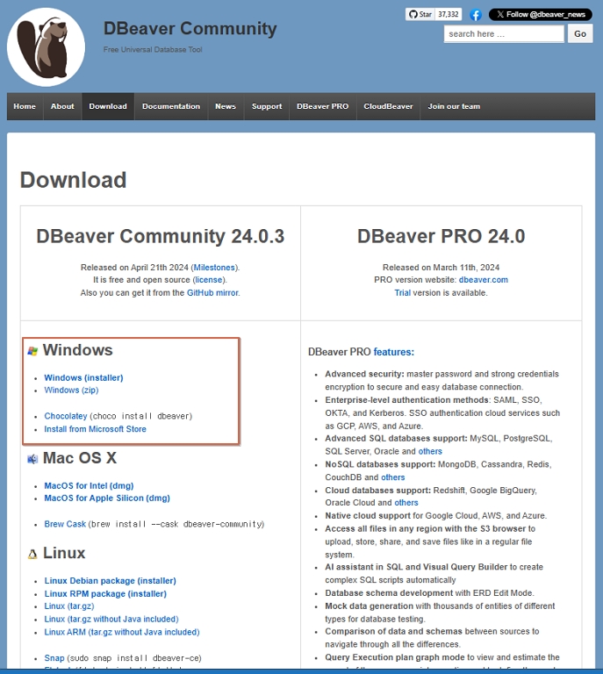Open the Chocolatey link
This screenshot has width=603, height=674.
click(x=66, y=416)
